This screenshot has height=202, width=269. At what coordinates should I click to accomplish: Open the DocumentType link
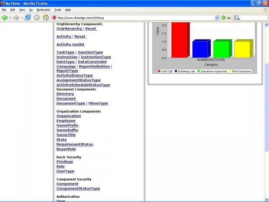71,104
